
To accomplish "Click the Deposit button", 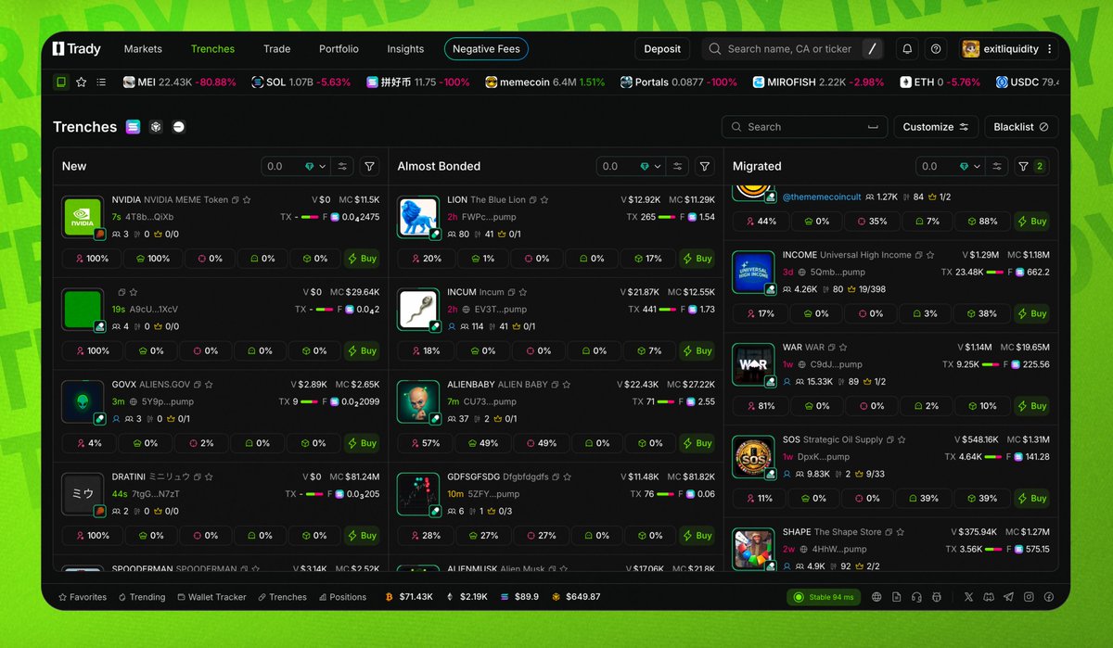I will click(662, 49).
